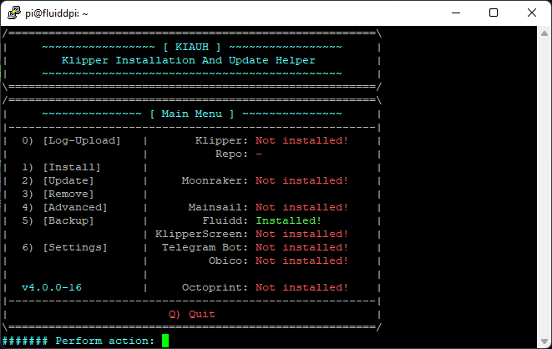The width and height of the screenshot is (552, 349).
Task: Click the red 'Q) Quit' option
Action: click(x=192, y=314)
